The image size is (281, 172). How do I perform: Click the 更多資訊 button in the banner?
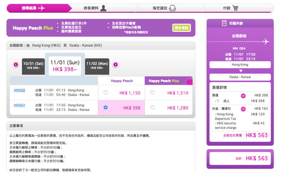point(181,28)
